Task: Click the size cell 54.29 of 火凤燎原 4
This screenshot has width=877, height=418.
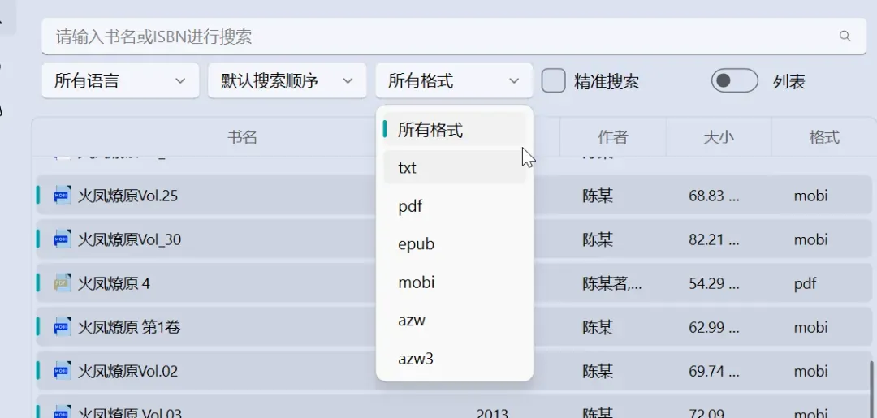Action: 715,284
